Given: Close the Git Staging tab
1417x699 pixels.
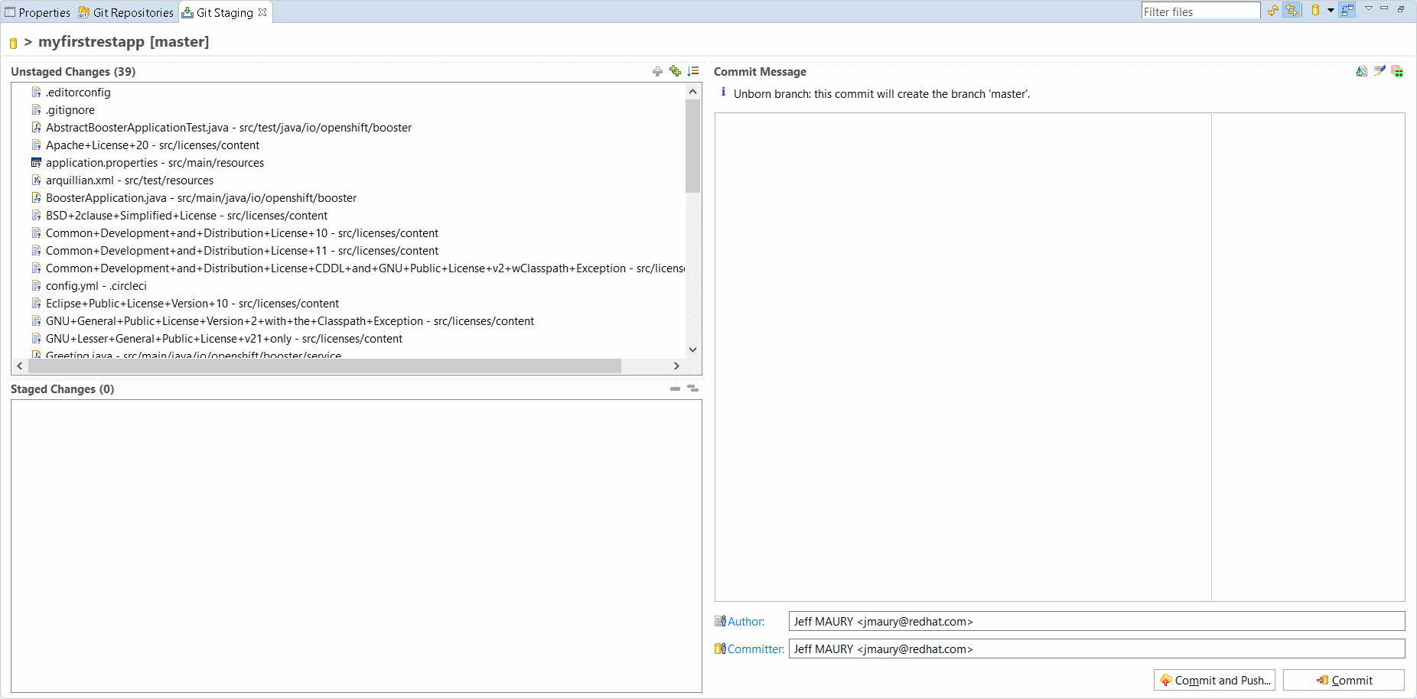Looking at the screenshot, I should 262,12.
